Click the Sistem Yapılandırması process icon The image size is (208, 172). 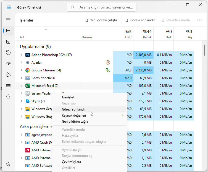tap(27, 93)
